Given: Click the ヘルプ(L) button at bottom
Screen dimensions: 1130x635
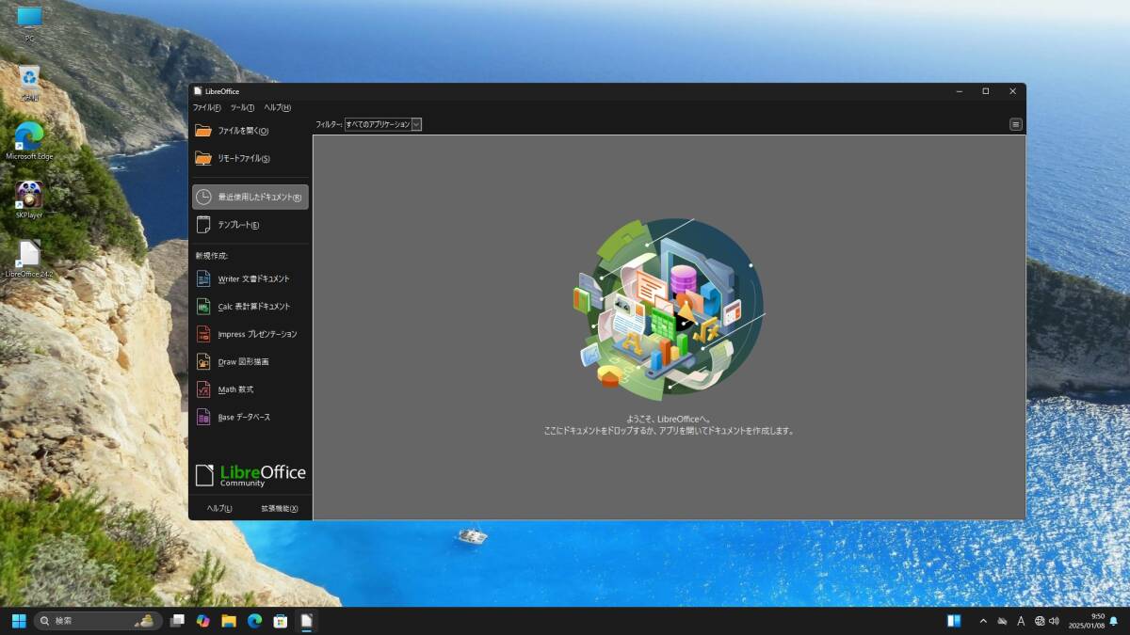Looking at the screenshot, I should (x=219, y=508).
